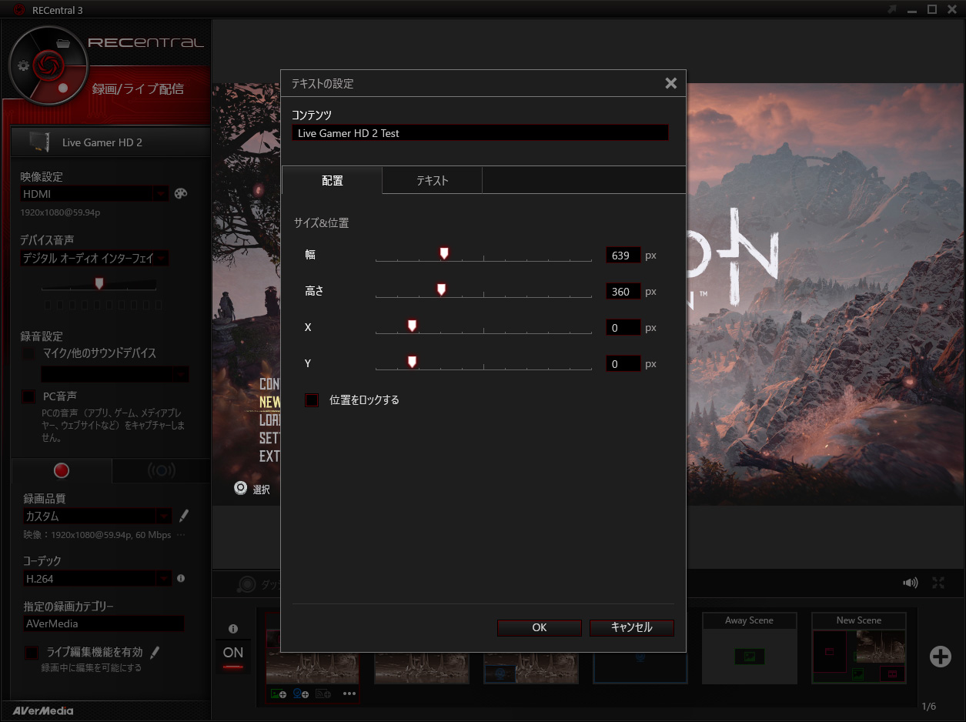Enable the 位置をロックする checkbox
966x722 pixels.
[312, 400]
